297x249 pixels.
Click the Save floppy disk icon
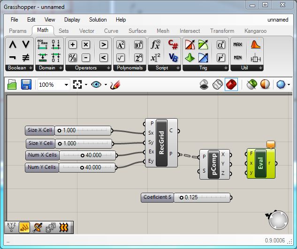26,84
